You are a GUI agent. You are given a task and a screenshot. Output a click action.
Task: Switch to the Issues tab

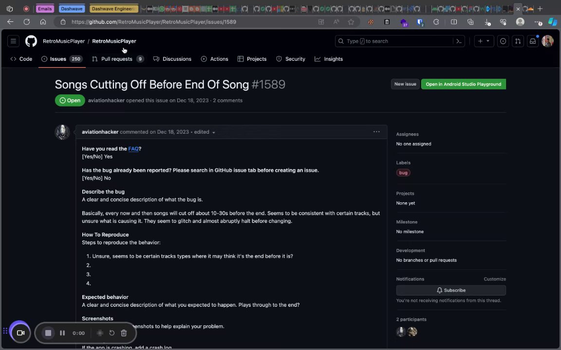(62, 59)
